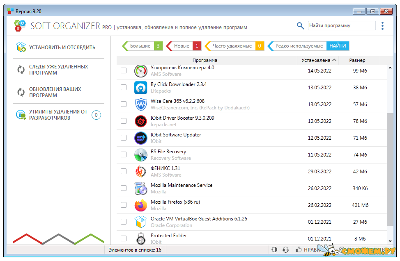Screen dimensions: 400x261
Task: Sort by the Установлена column header
Action: click(318, 60)
